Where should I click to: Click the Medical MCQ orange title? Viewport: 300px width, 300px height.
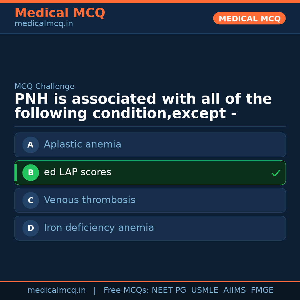[60, 13]
